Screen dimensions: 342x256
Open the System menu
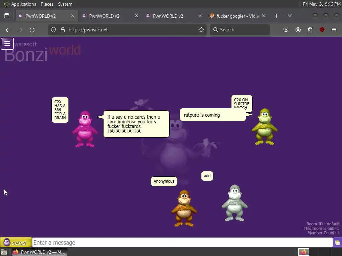tap(65, 4)
